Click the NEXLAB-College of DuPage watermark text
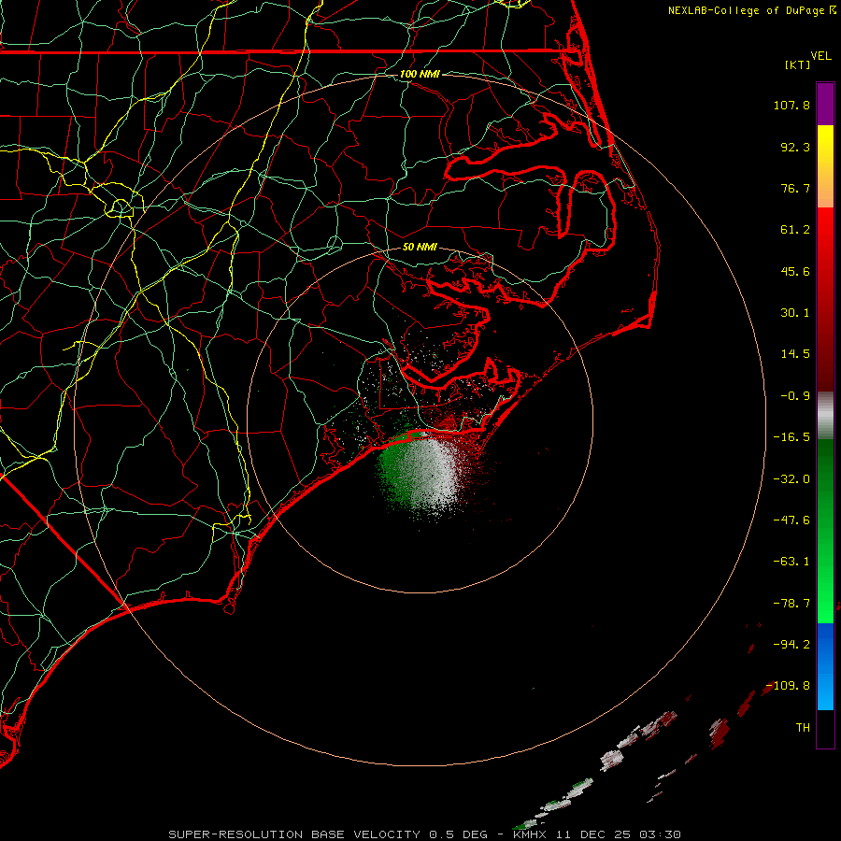The width and height of the screenshot is (841, 841). click(x=752, y=10)
